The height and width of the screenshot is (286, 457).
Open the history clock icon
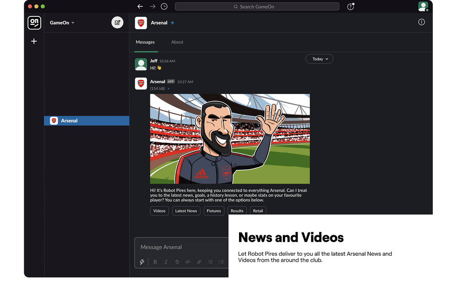[x=164, y=6]
